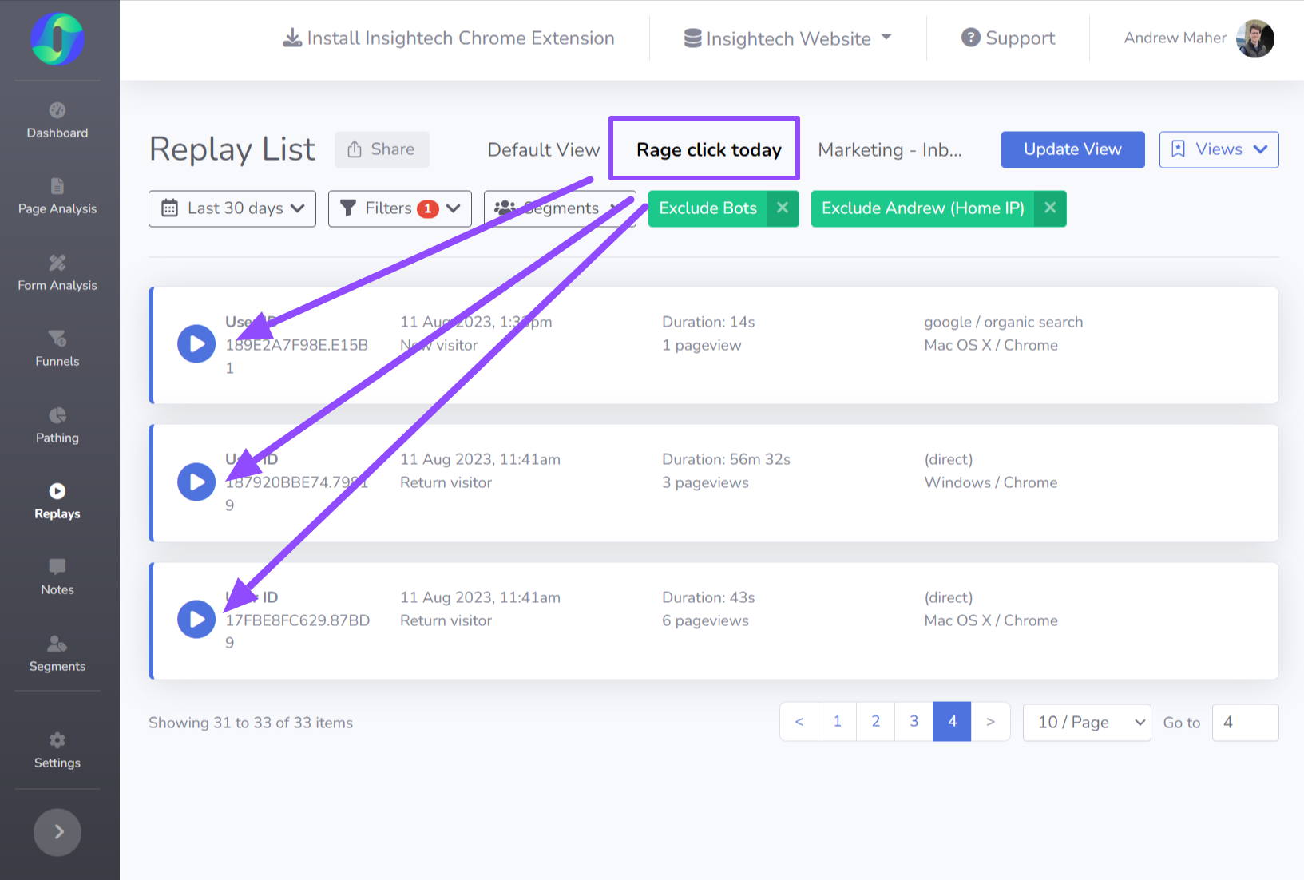Remove the Exclude Bots segment filter
This screenshot has height=880, width=1304.
coord(783,208)
